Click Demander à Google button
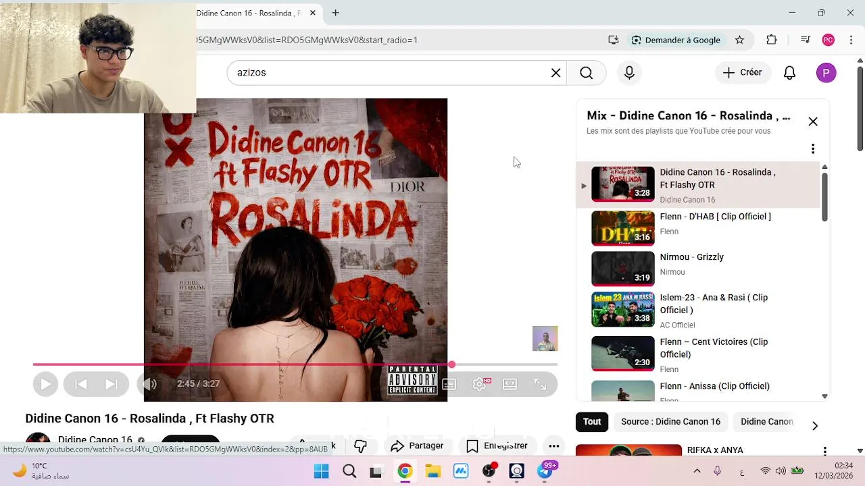865x486 pixels. (x=676, y=40)
